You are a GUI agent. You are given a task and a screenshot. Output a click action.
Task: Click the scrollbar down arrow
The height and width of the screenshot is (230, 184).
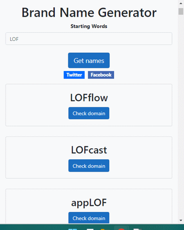click(x=181, y=221)
